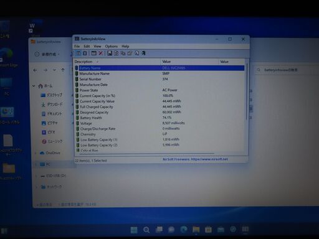Image resolution: width=319 pixels, height=239 pixels.
Task: Switch to the Show Battery Log toolbar icon
Action: [85, 54]
